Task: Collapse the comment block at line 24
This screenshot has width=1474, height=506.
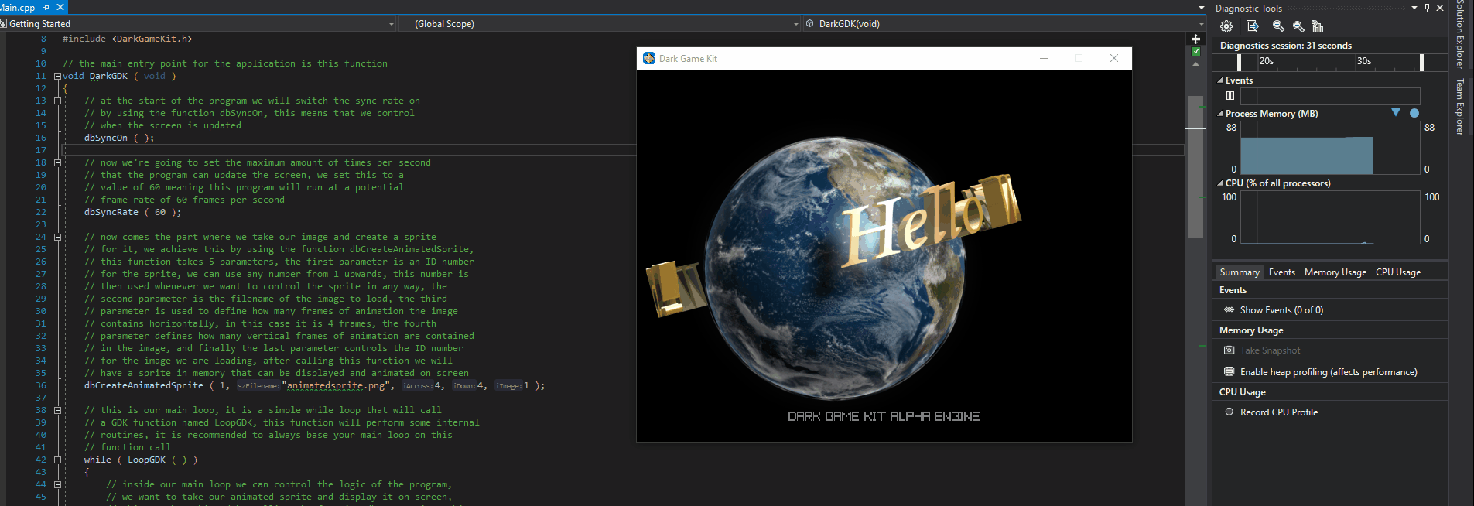Action: 57,237
